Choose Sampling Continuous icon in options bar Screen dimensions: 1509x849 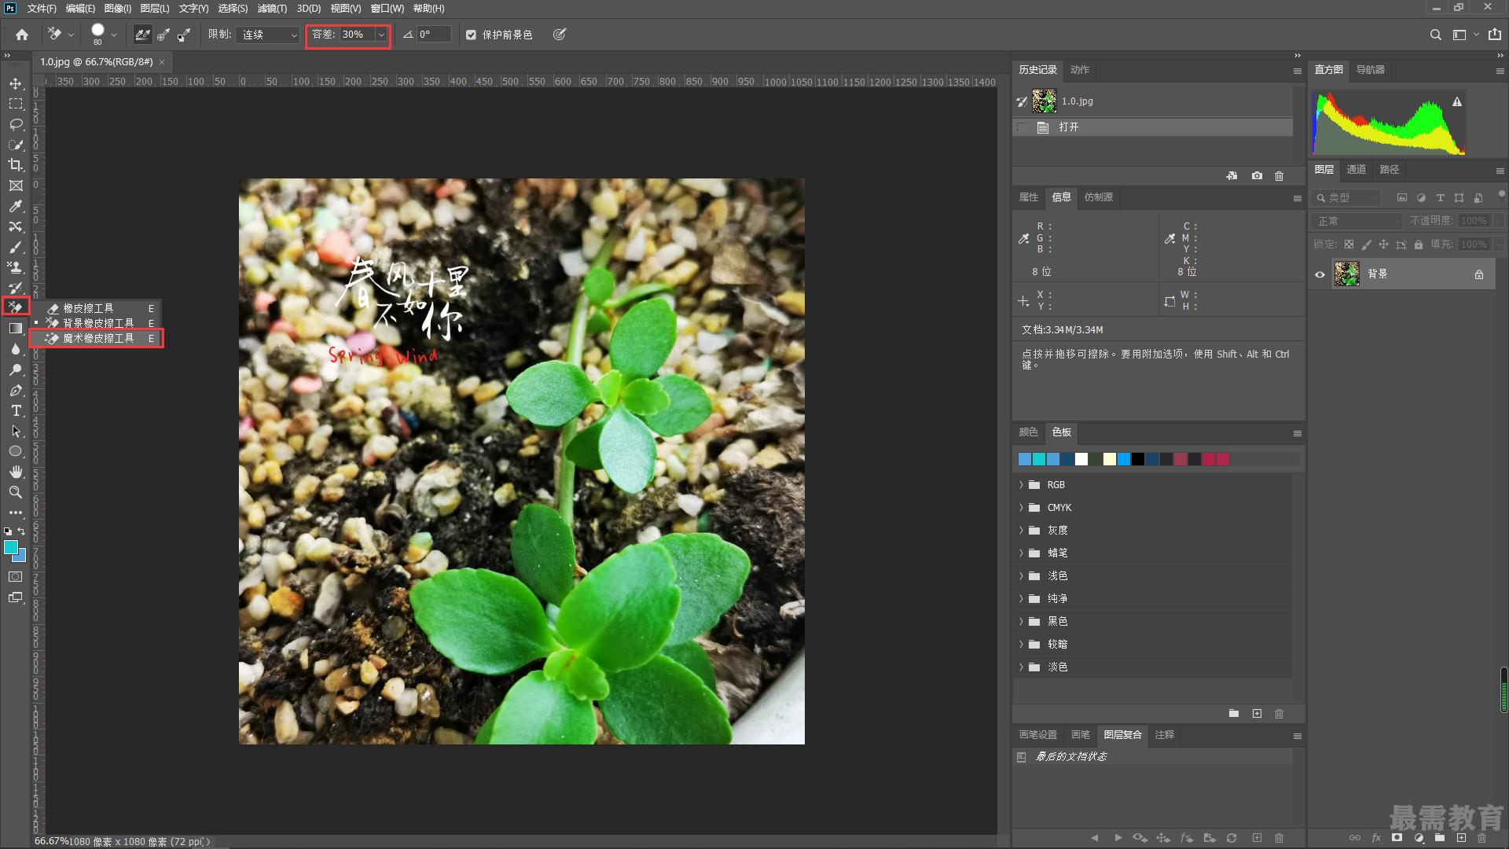point(142,35)
